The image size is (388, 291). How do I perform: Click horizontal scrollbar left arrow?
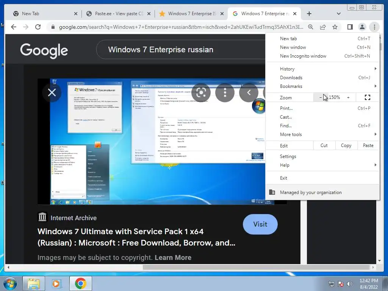click(x=8, y=267)
